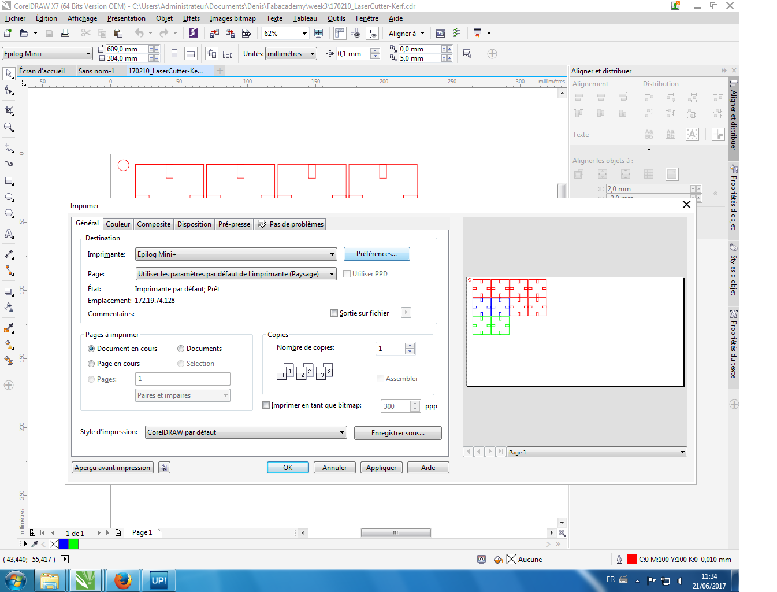Viewport: 777px width, 592px height.
Task: Click the Publish to PDF icon
Action: (x=247, y=34)
